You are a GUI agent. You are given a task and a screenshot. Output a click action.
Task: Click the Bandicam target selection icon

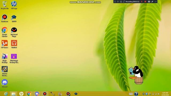click(118, 2)
